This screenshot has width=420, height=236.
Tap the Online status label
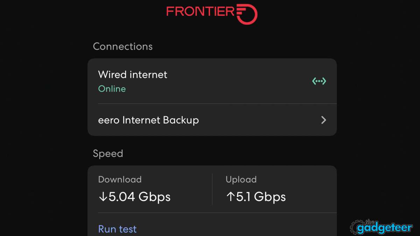click(x=112, y=89)
